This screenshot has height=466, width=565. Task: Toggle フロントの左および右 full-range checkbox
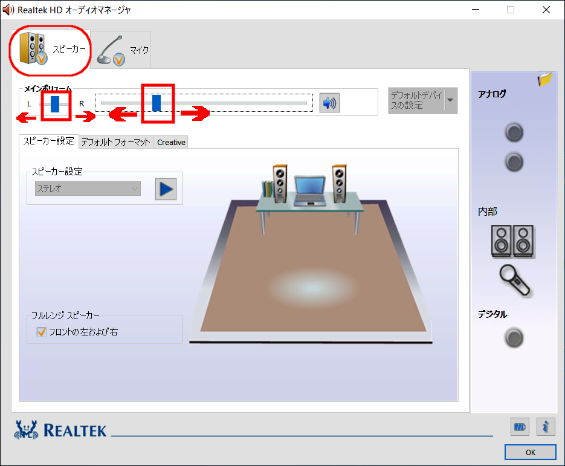click(x=42, y=332)
